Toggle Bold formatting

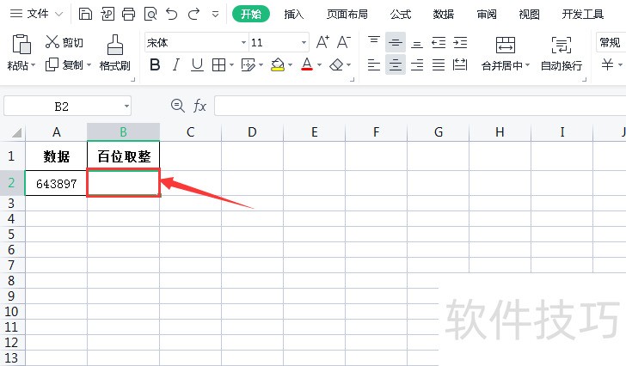(x=155, y=64)
